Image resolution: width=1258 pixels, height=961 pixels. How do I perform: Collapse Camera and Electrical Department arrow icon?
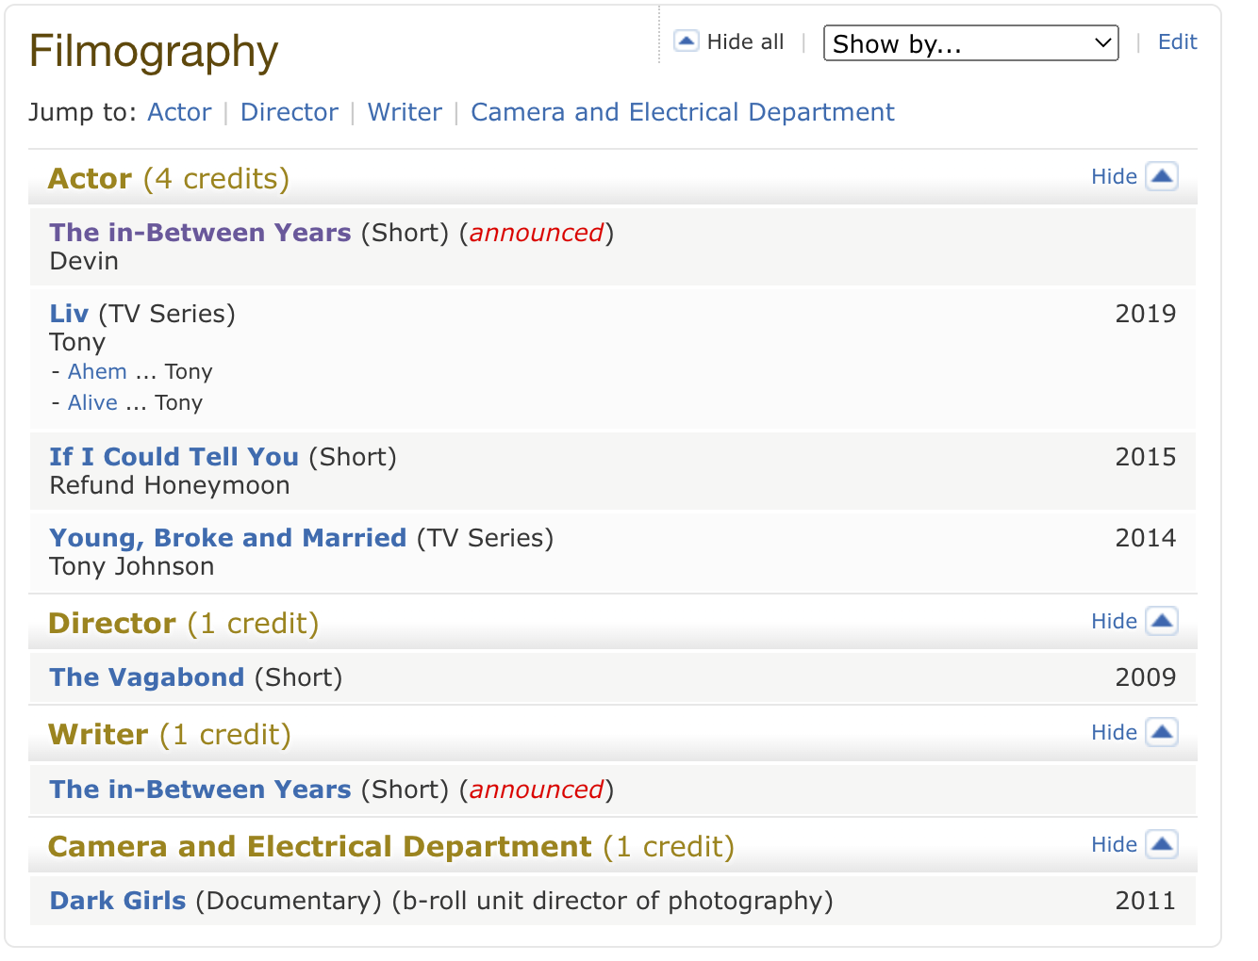click(1162, 844)
